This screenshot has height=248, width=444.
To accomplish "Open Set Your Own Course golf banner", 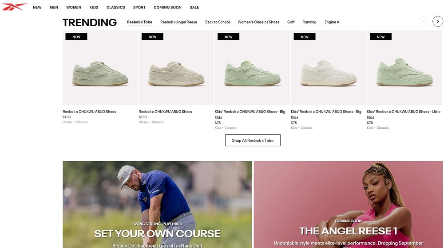I will 157,205.
